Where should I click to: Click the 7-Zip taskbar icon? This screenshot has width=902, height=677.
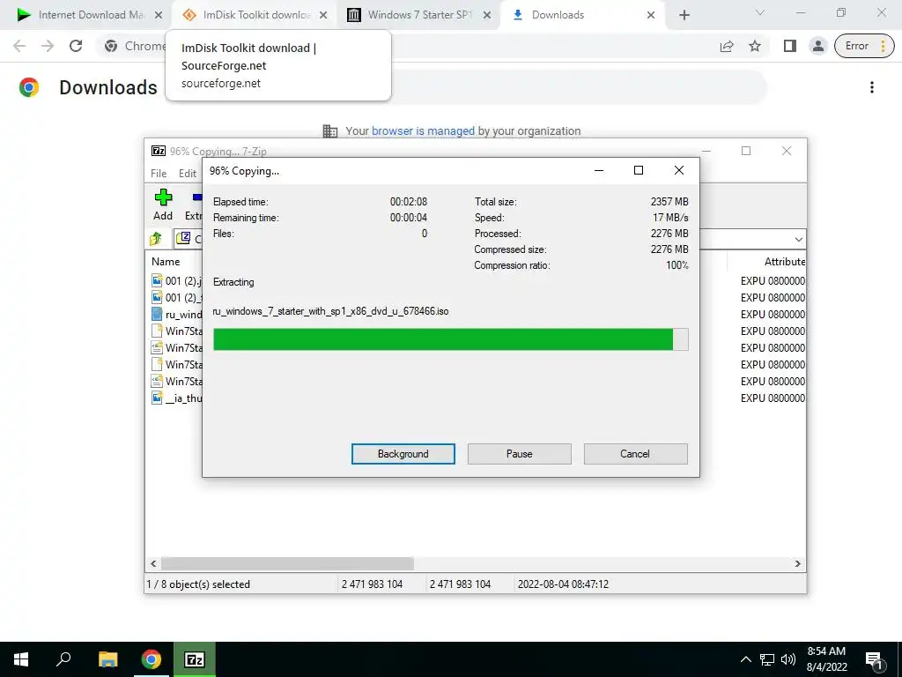click(x=195, y=659)
